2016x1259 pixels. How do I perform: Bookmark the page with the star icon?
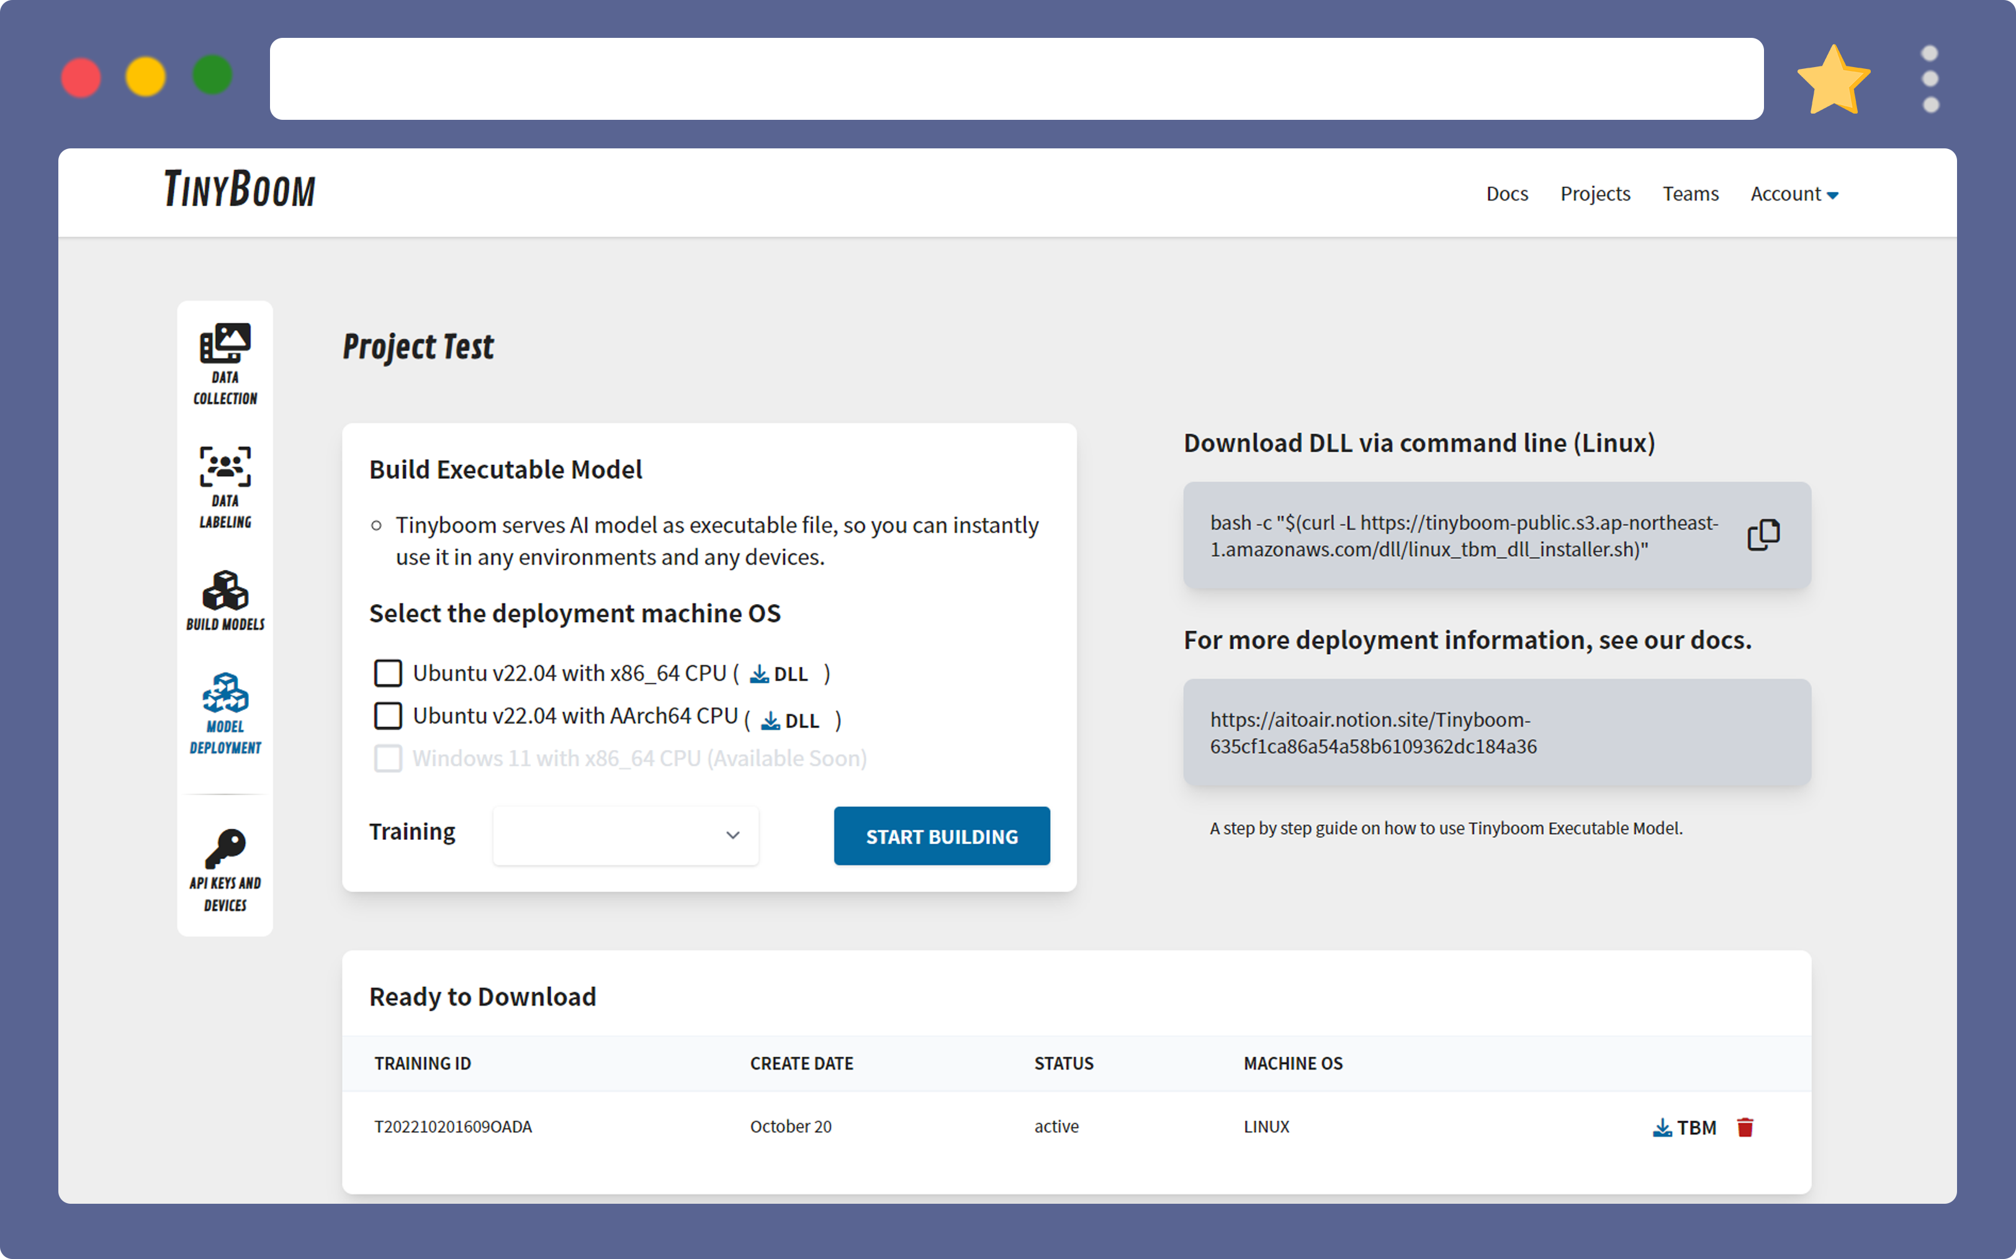click(1834, 79)
